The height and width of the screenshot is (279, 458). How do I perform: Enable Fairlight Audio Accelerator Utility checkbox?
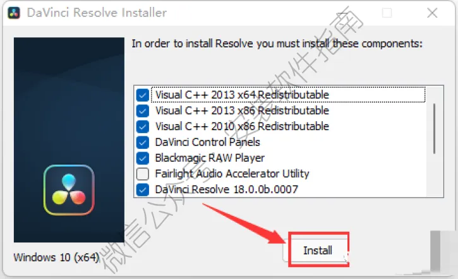(143, 174)
